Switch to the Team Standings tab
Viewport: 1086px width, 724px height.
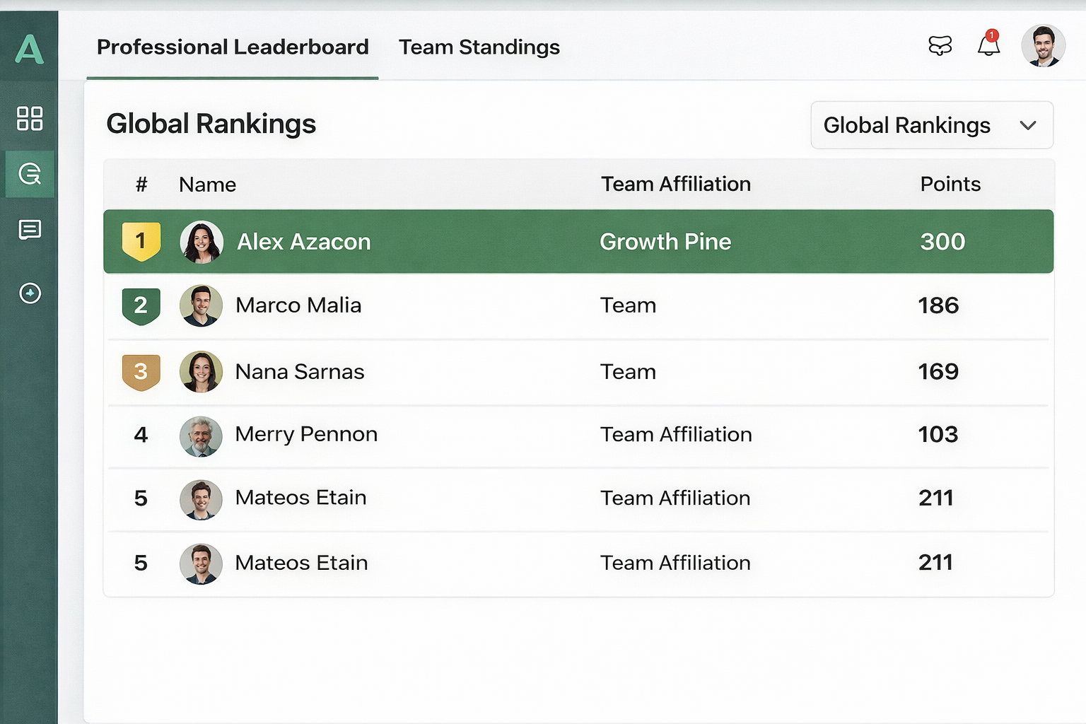tap(479, 47)
